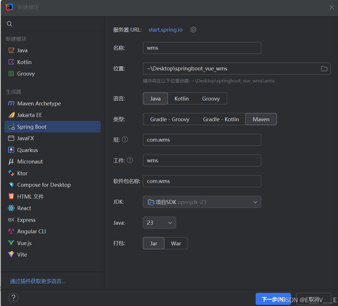
Task: Click the HTML5 file icon
Action: point(11,196)
